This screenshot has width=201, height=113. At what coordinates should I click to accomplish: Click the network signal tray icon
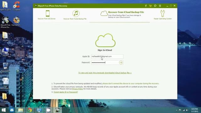click(x=184, y=110)
